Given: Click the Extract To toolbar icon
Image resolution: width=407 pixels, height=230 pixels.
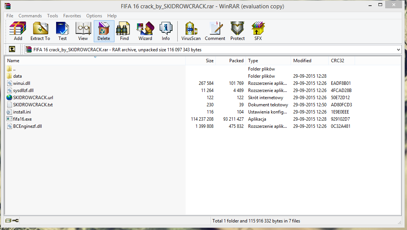Looking at the screenshot, I should (40, 31).
